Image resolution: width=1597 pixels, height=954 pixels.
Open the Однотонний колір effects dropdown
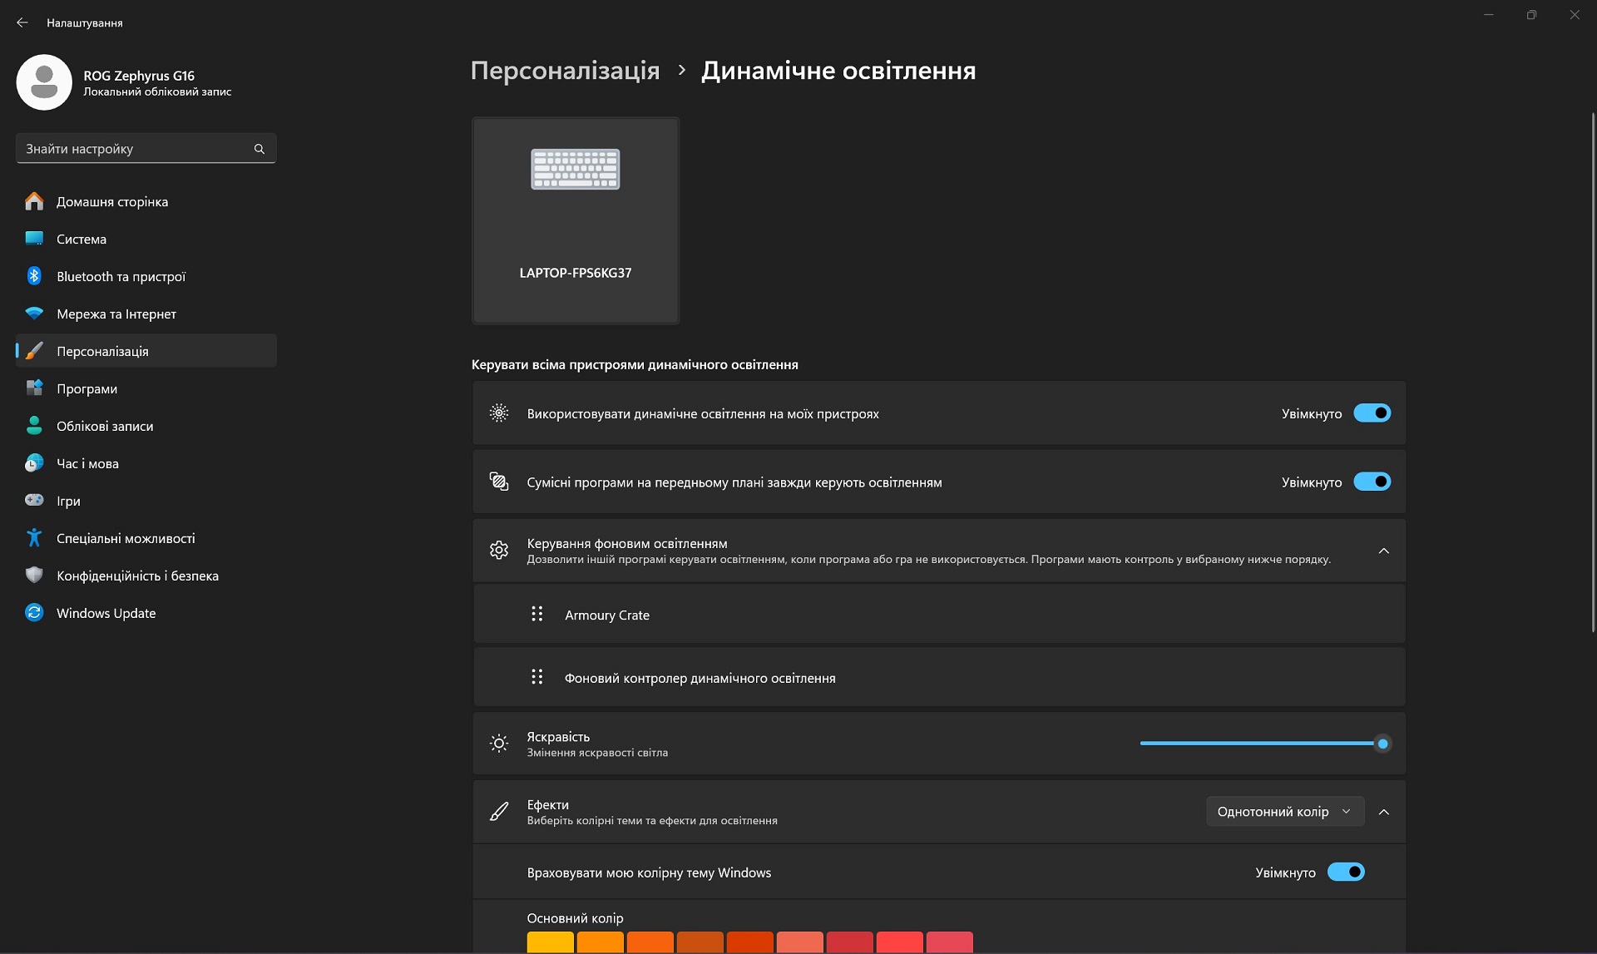(1285, 812)
